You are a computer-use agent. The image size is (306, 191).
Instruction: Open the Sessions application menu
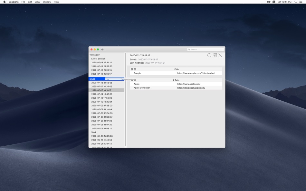click(x=14, y=2)
